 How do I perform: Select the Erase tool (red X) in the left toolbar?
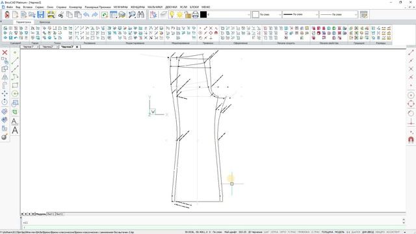5,53
